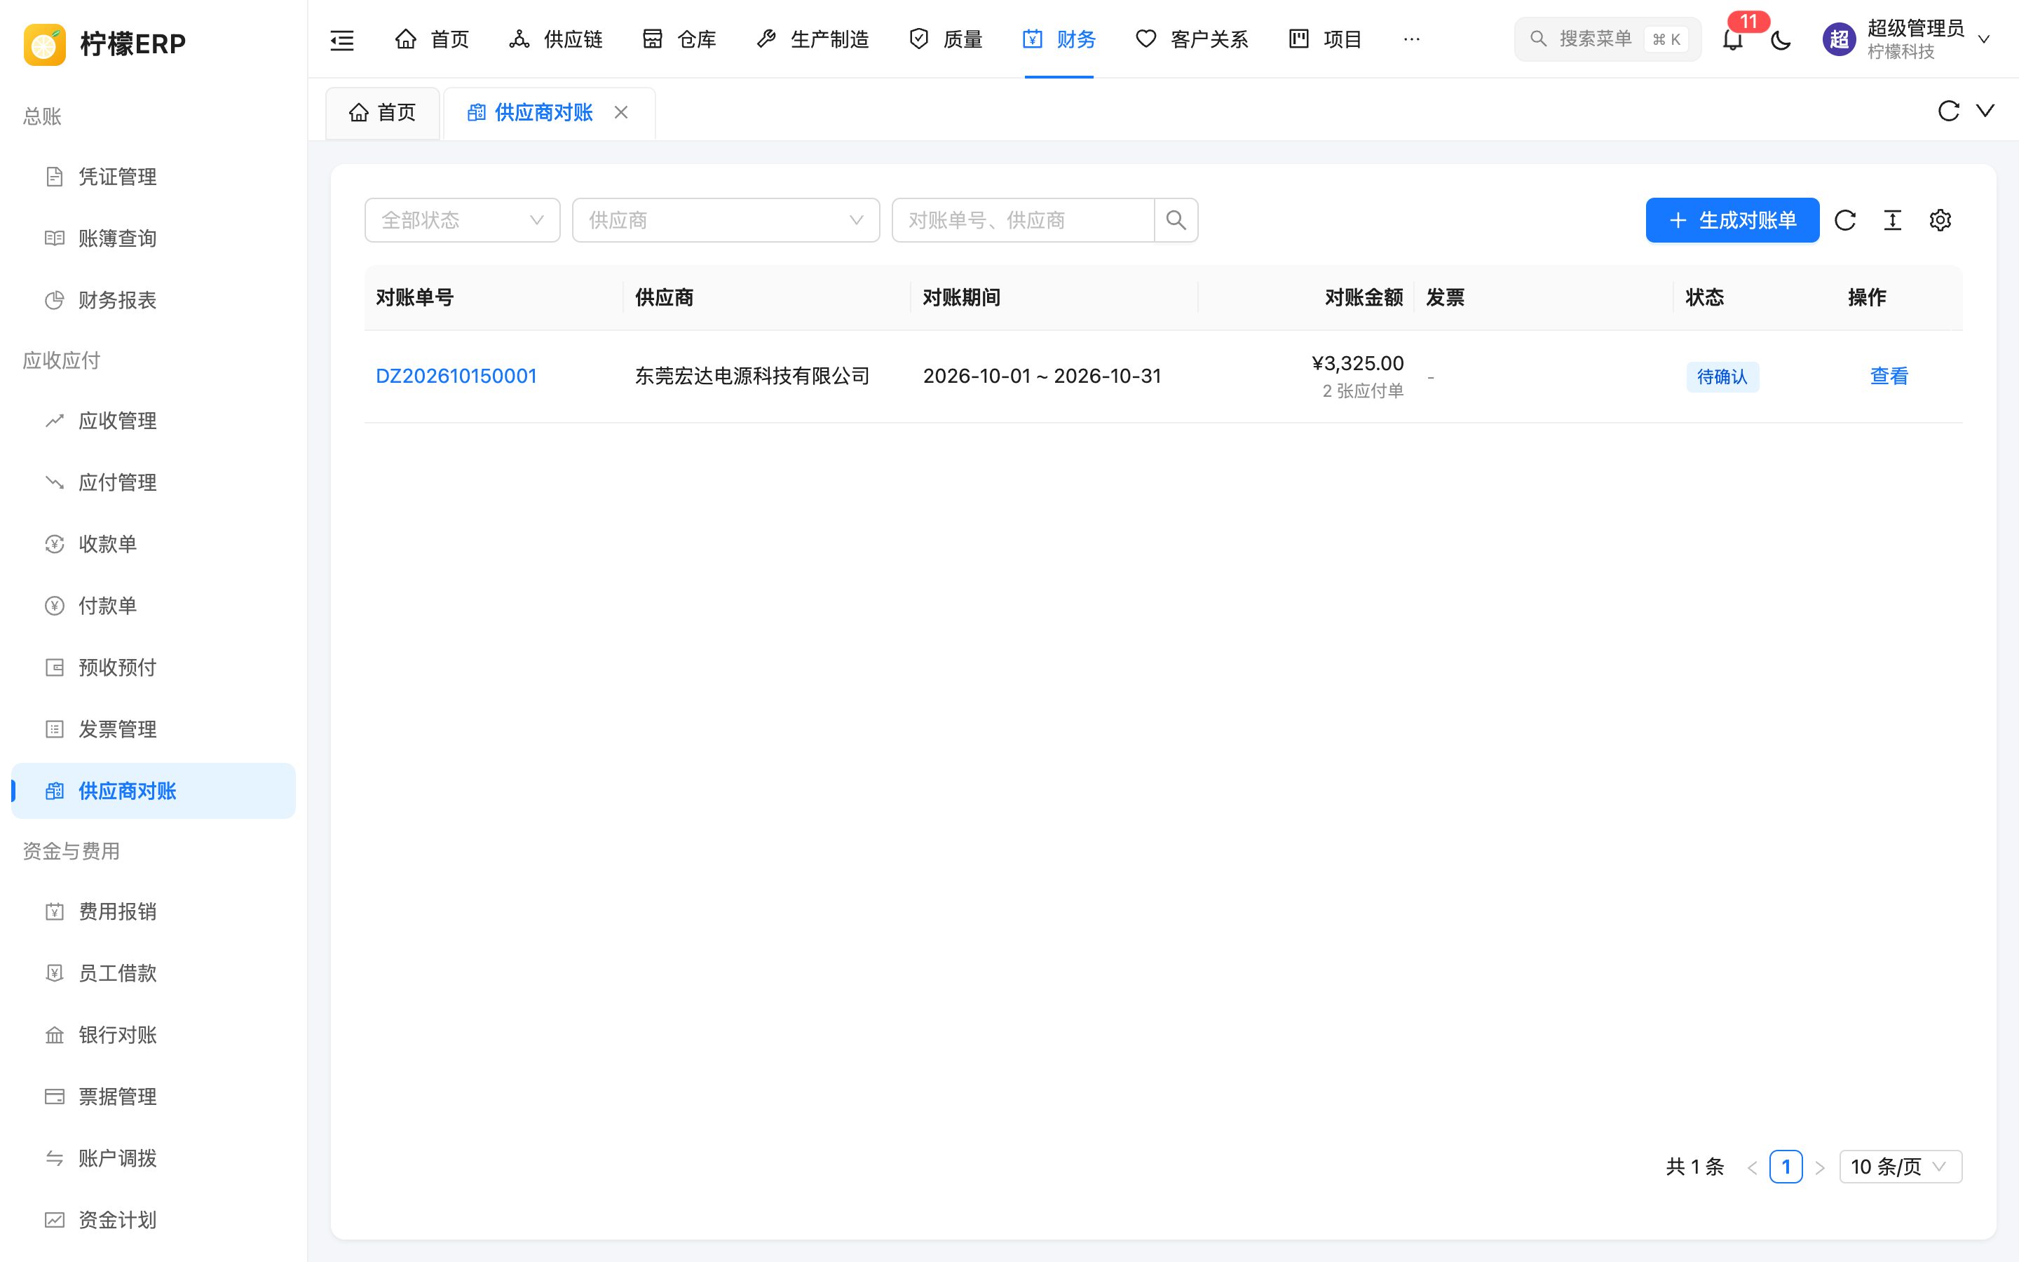Open the 生产制造 top menu
Image resolution: width=2019 pixels, height=1262 pixels.
point(813,39)
